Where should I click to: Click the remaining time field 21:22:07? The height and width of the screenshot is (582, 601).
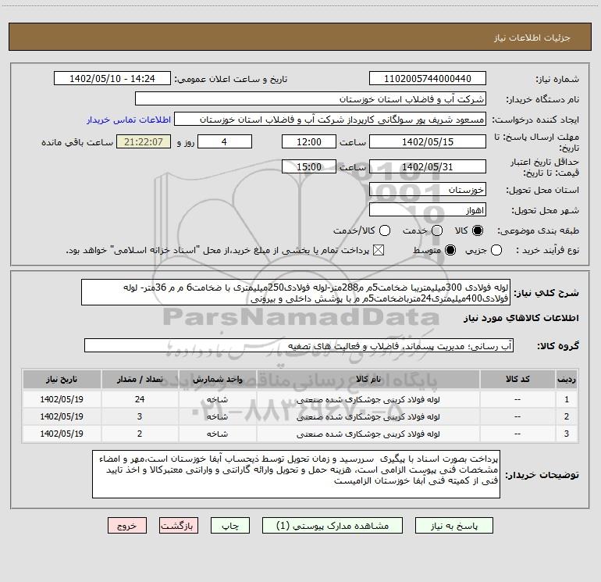tap(144, 141)
